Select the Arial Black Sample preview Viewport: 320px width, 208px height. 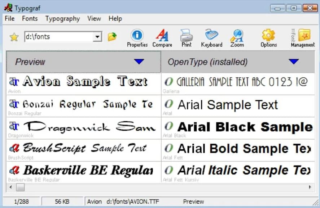pyautogui.click(x=245, y=127)
